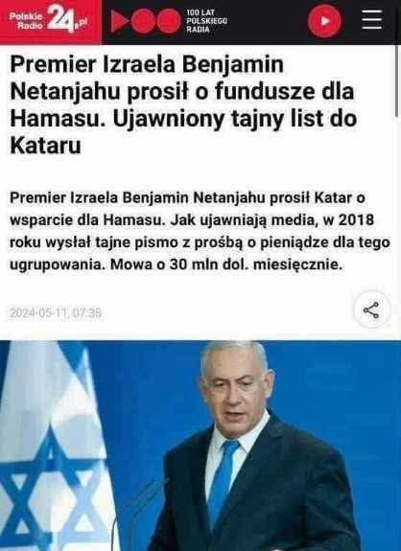Click the red triangle of 100 logo

click(x=119, y=21)
